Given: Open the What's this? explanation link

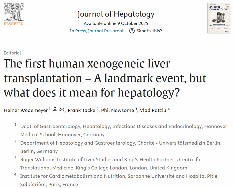Looking at the screenshot, I should (x=149, y=31).
